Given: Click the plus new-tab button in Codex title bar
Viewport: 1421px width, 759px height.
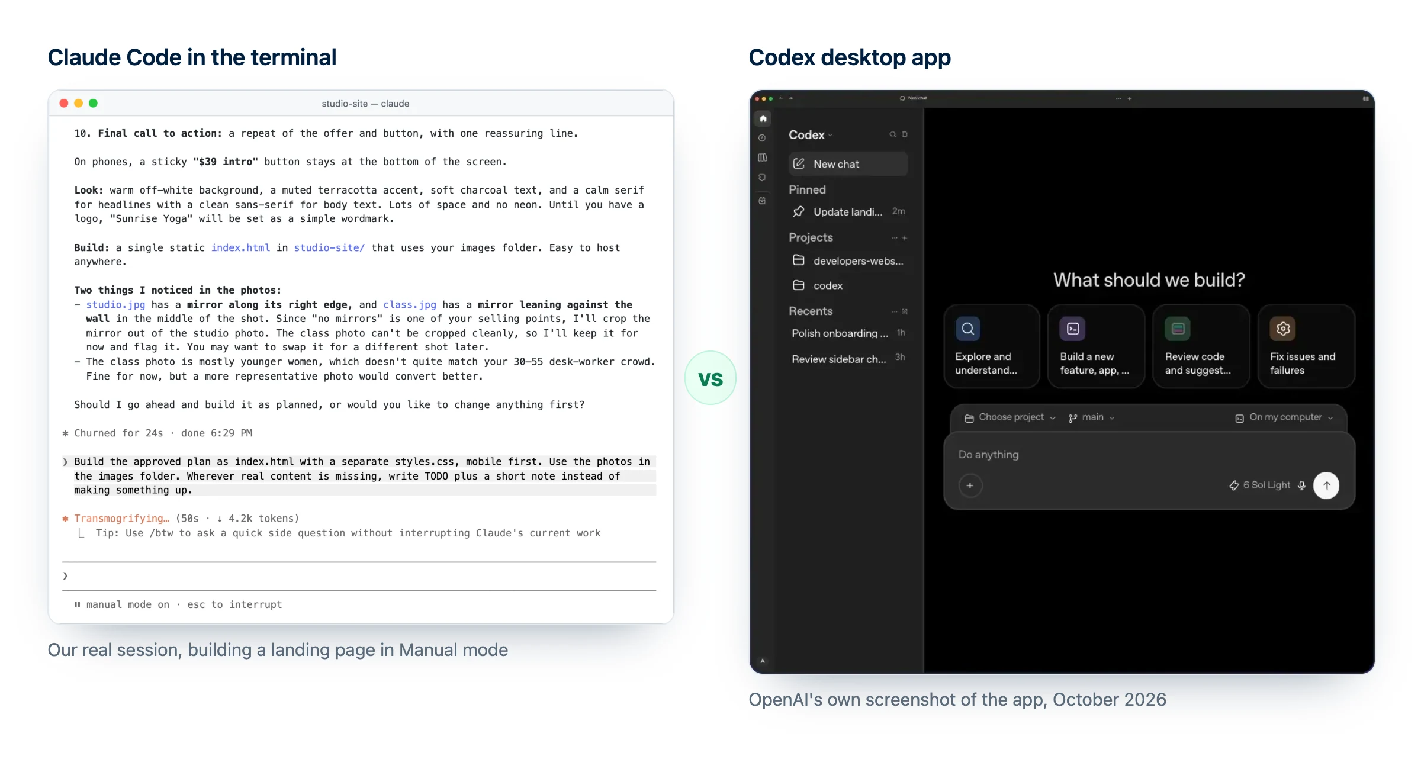Looking at the screenshot, I should point(1130,98).
